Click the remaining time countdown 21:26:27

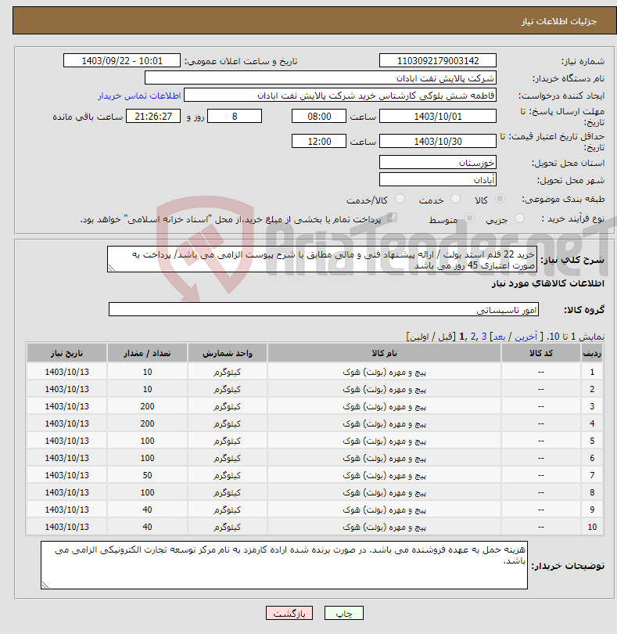pyautogui.click(x=153, y=116)
